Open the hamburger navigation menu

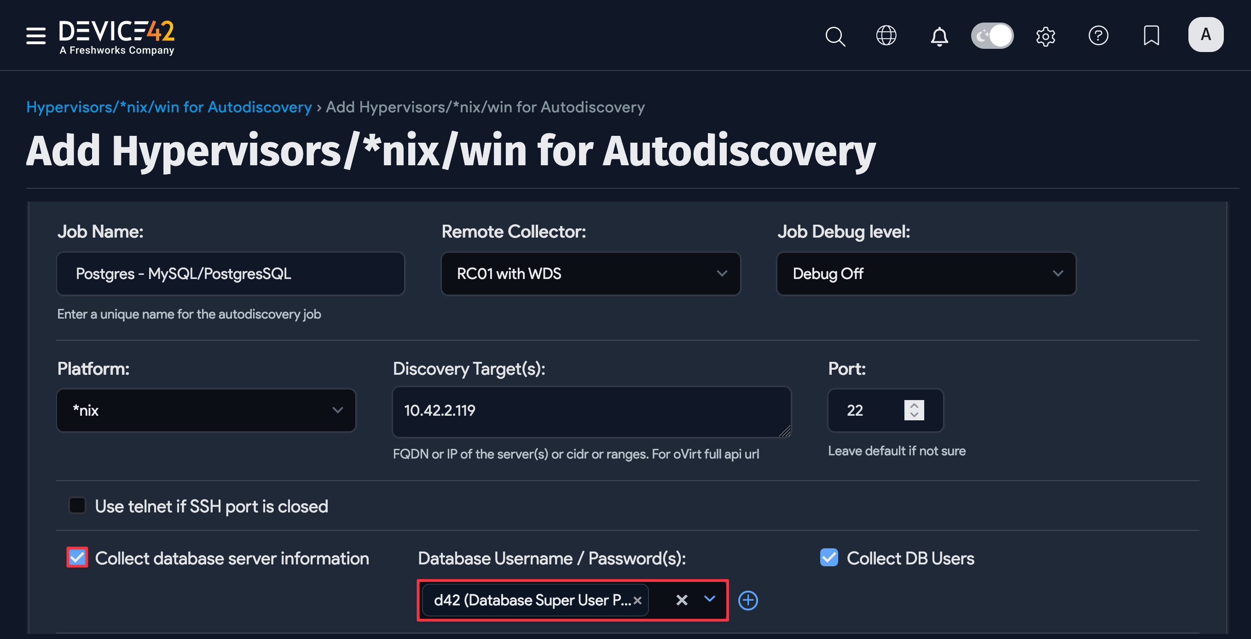pos(35,35)
